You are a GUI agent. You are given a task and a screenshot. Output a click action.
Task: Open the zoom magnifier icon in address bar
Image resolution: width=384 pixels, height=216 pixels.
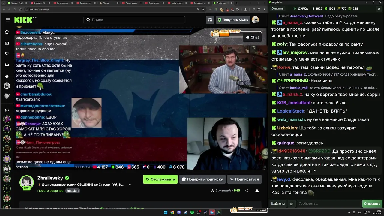coord(198,9)
